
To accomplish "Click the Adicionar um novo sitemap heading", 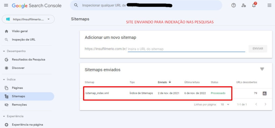I will pos(110,37).
